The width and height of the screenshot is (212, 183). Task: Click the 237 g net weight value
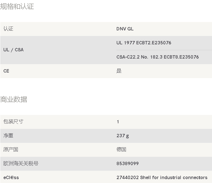tap(123, 136)
